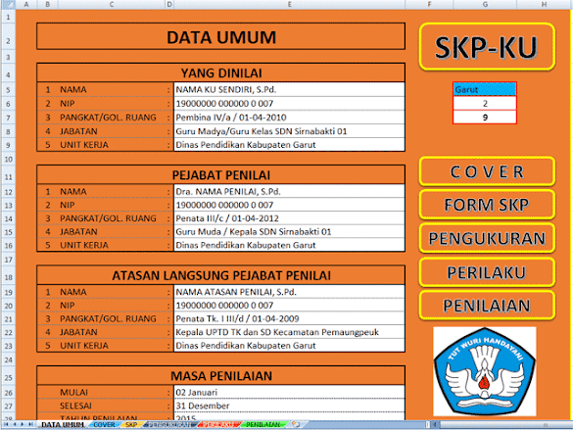Select column E header
The height and width of the screenshot is (430, 573).
pos(289,4)
